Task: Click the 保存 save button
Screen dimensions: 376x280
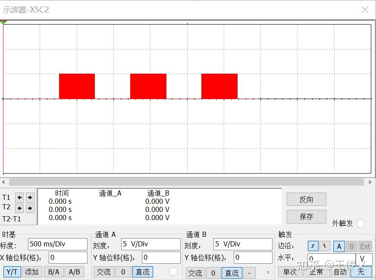Action: pyautogui.click(x=306, y=217)
